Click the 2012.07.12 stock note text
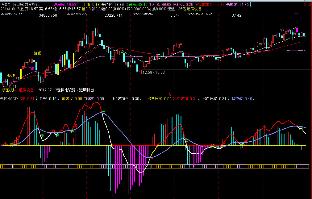Screen dimensions: 312x199 pos(66,90)
